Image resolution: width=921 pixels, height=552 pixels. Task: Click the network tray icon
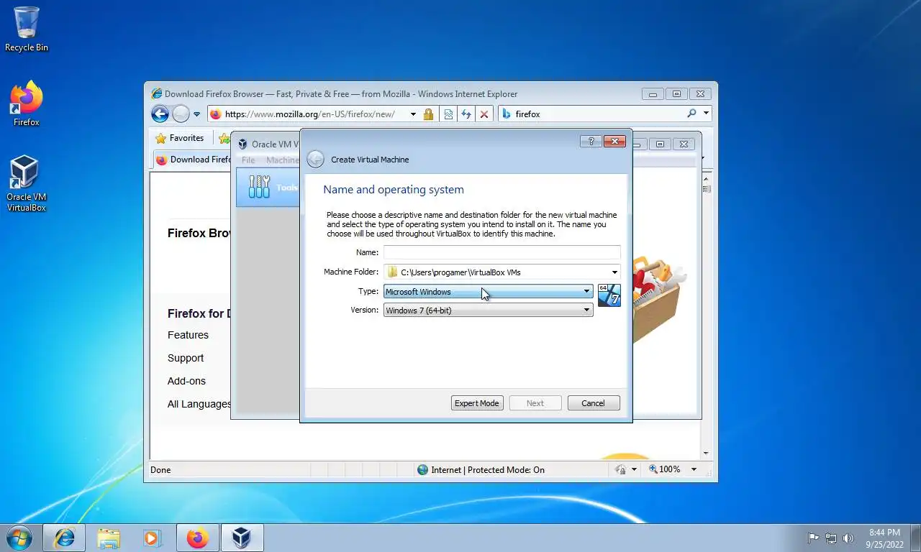[x=831, y=538]
